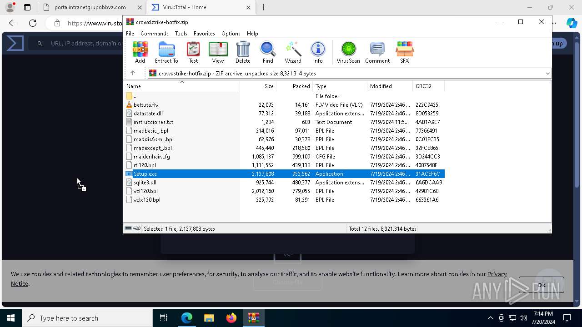The width and height of the screenshot is (582, 327).
Task: Sort files by the Type column
Action: point(340,86)
